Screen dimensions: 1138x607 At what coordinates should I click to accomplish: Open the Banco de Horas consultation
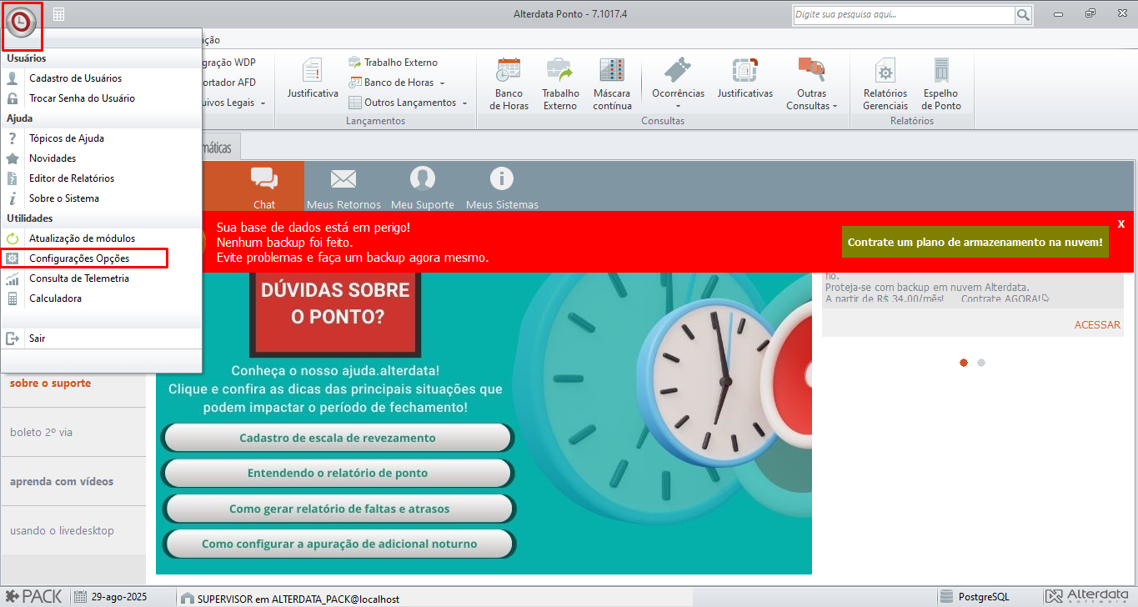(x=509, y=84)
